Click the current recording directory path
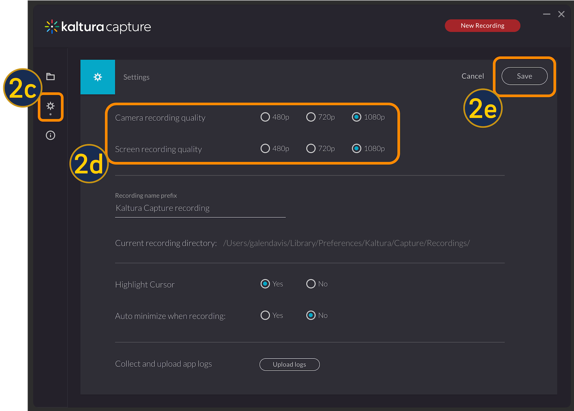 point(347,243)
